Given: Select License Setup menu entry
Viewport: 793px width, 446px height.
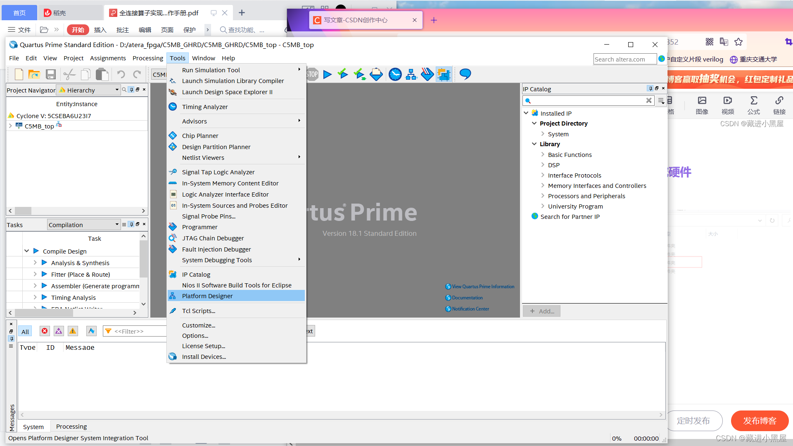Looking at the screenshot, I should click(x=236, y=346).
